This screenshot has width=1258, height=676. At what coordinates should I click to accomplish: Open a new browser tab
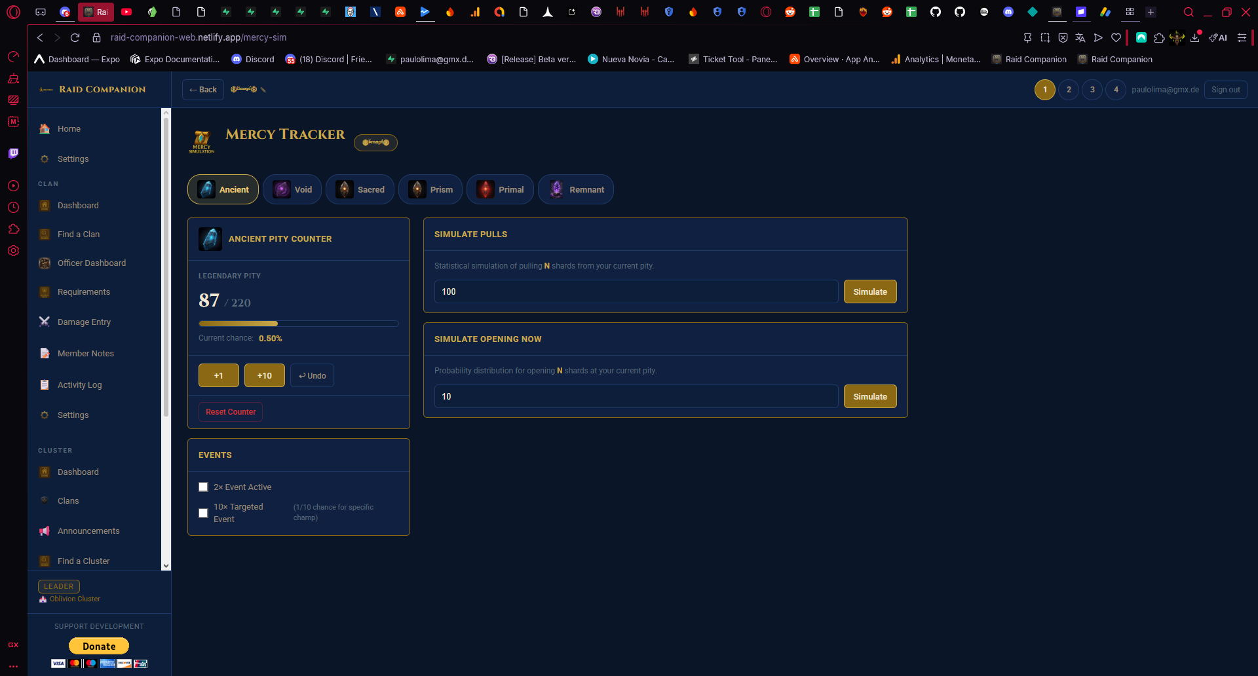tap(1151, 12)
